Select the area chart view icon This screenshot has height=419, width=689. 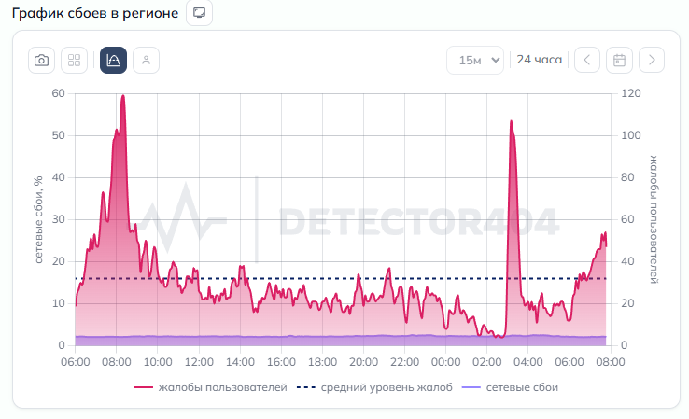pyautogui.click(x=113, y=61)
